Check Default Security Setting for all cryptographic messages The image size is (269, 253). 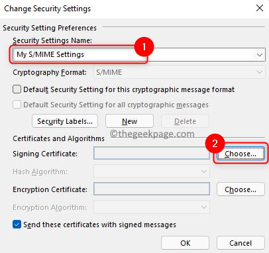[17, 105]
